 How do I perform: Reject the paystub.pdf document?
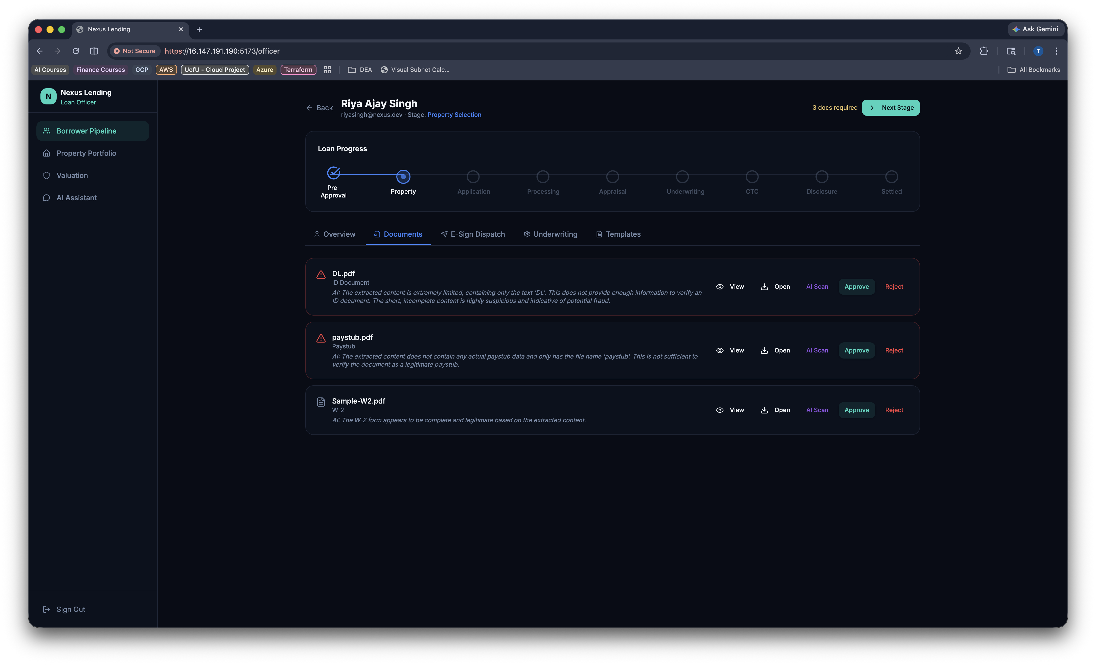[894, 350]
